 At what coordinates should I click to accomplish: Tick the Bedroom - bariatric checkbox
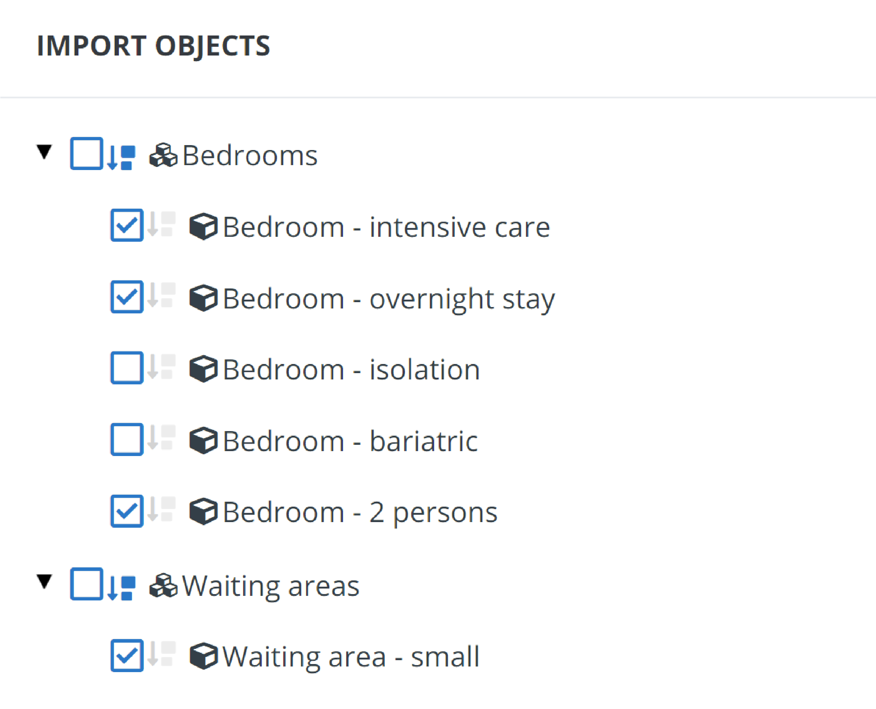tap(127, 440)
